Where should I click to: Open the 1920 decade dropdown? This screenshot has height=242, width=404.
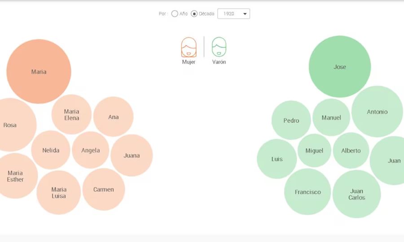[233, 14]
